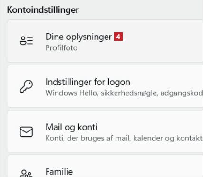This screenshot has width=203, height=177.
Task: Click the Konti, der bruges af mail description
Action: click(124, 139)
